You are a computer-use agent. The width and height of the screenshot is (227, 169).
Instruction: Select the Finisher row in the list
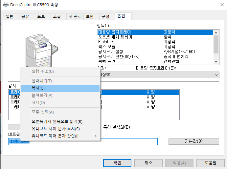click(x=155, y=42)
